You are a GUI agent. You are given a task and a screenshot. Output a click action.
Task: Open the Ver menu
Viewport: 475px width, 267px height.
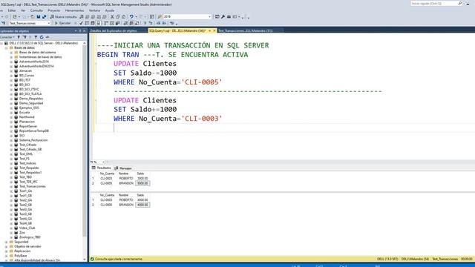coord(23,10)
